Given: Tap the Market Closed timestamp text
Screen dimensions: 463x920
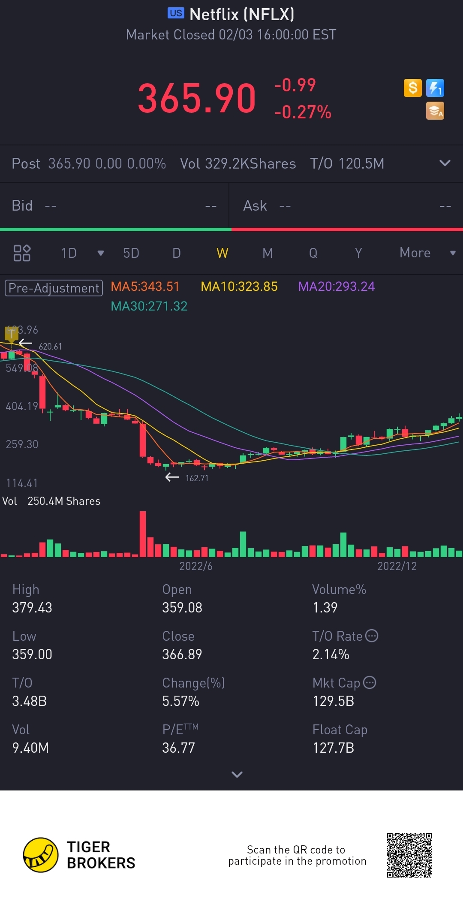Looking at the screenshot, I should coord(231,35).
